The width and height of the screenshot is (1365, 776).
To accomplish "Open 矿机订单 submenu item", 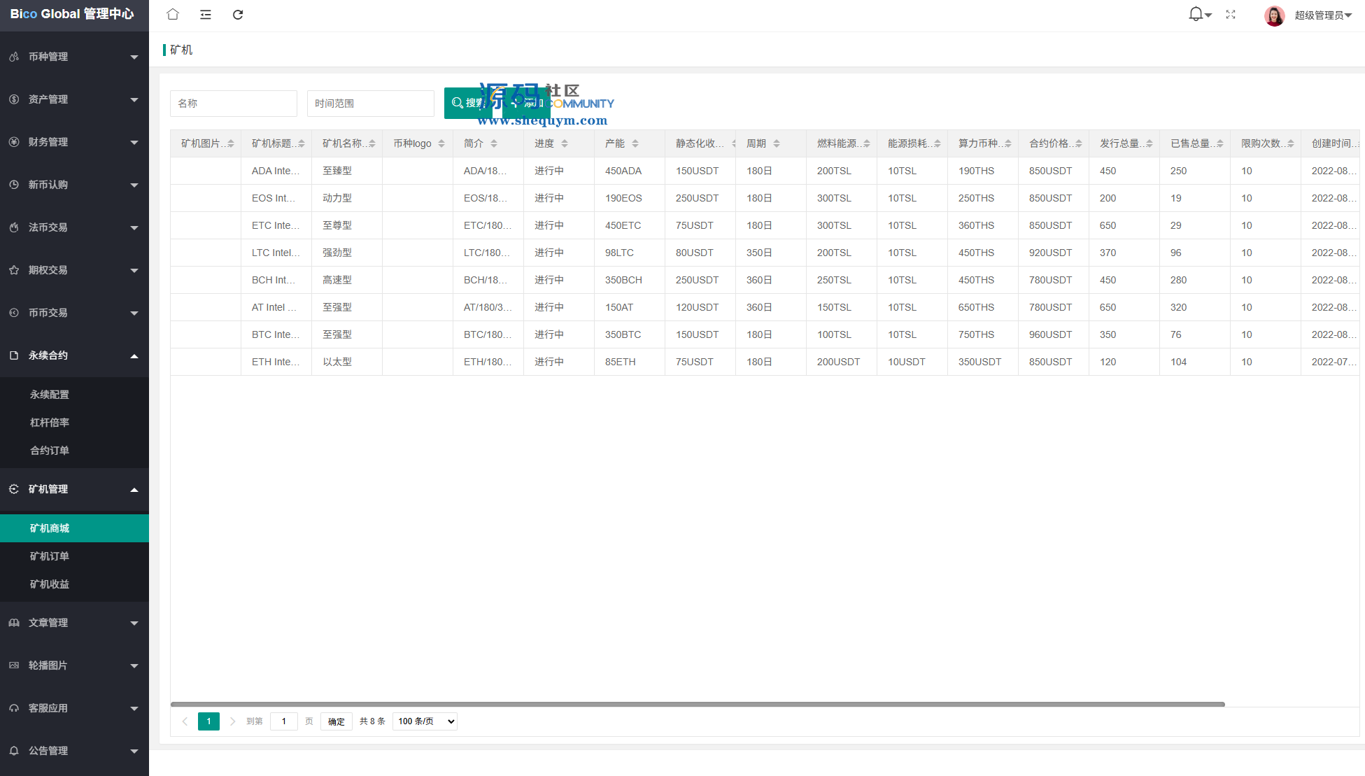I will (50, 556).
